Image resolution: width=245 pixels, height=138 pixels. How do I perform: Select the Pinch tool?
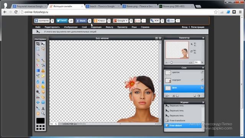tap(43, 102)
